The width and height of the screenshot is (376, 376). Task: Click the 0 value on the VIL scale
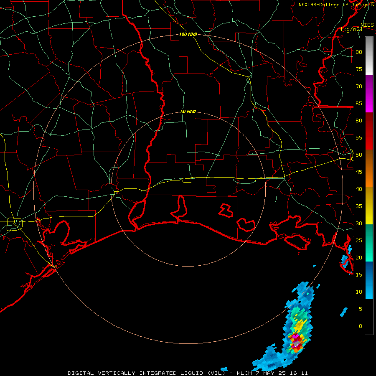pos(361,326)
